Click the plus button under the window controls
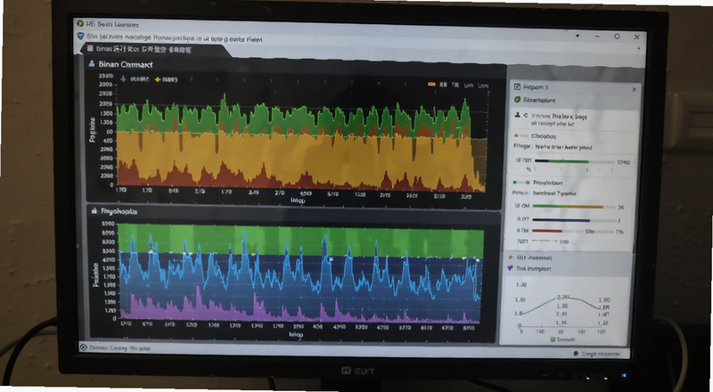The height and width of the screenshot is (392, 713). point(638,48)
